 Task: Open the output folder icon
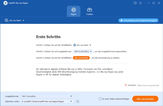[77, 101]
